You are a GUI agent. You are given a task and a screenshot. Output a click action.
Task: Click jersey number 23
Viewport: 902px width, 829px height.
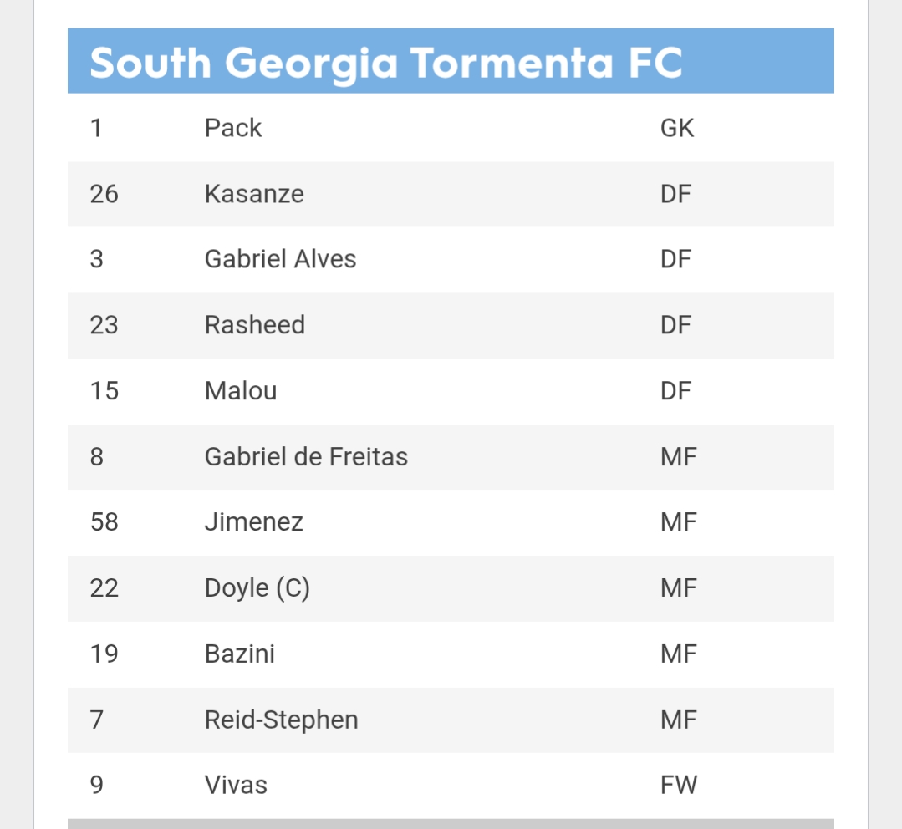click(104, 324)
